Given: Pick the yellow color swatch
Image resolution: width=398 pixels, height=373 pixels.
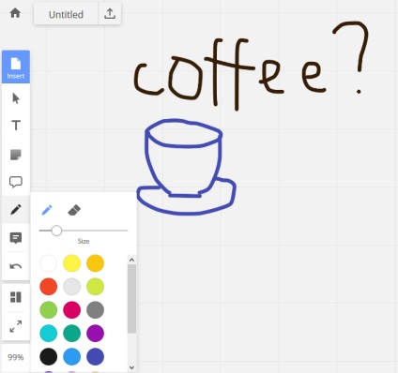Looking at the screenshot, I should coord(72,263).
